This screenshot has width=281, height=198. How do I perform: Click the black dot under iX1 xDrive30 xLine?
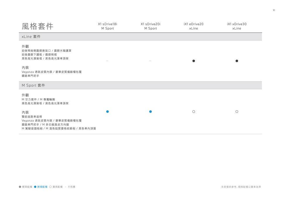(x=237, y=61)
